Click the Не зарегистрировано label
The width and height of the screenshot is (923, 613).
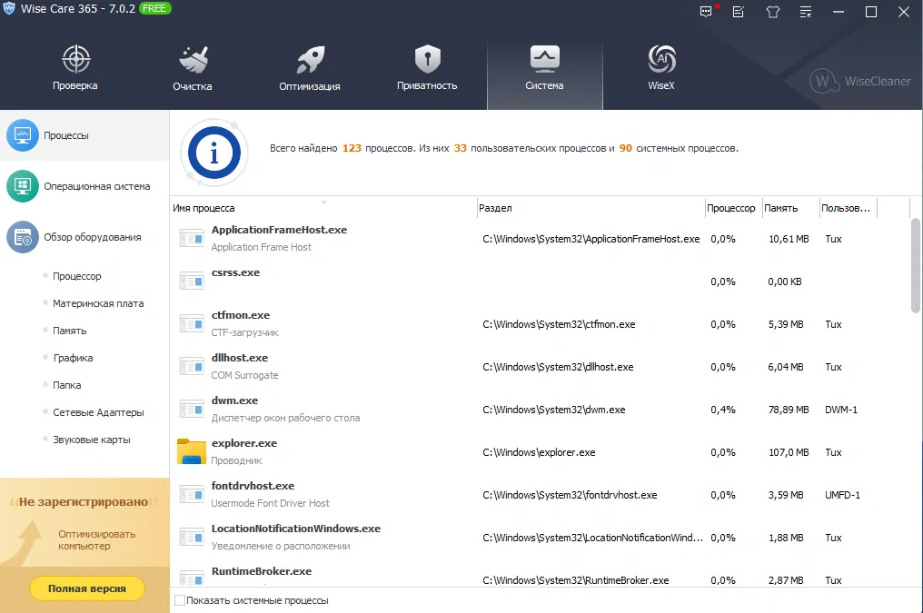(84, 502)
